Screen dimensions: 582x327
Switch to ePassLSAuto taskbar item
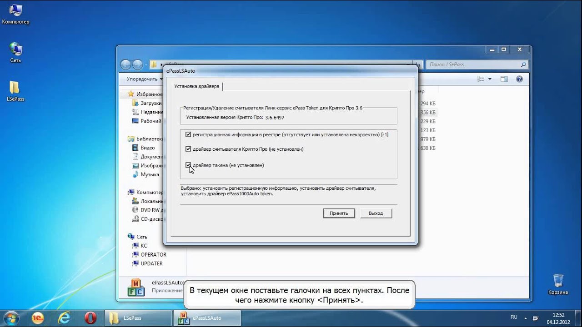(207, 318)
